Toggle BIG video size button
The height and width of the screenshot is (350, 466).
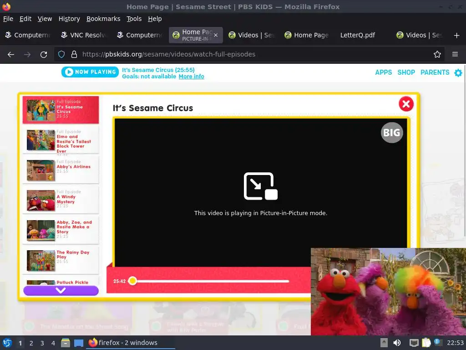(392, 133)
